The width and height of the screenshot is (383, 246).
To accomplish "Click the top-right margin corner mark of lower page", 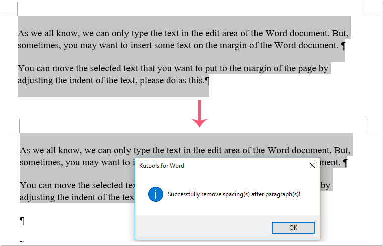I will [371, 127].
